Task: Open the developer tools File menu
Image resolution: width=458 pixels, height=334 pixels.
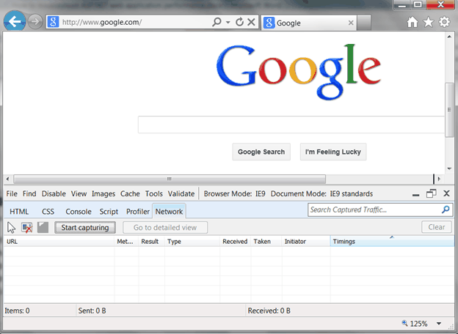Action: 12,194
